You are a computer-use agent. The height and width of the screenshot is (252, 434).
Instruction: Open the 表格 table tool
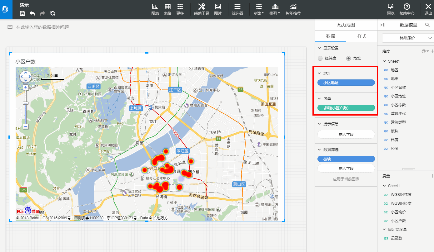(167, 10)
